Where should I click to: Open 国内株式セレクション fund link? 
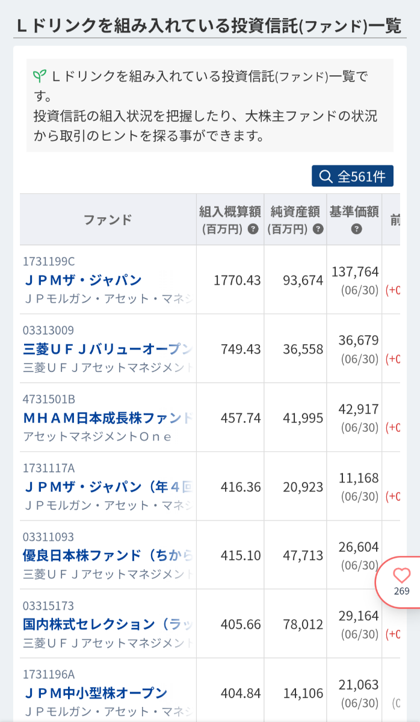point(107,624)
